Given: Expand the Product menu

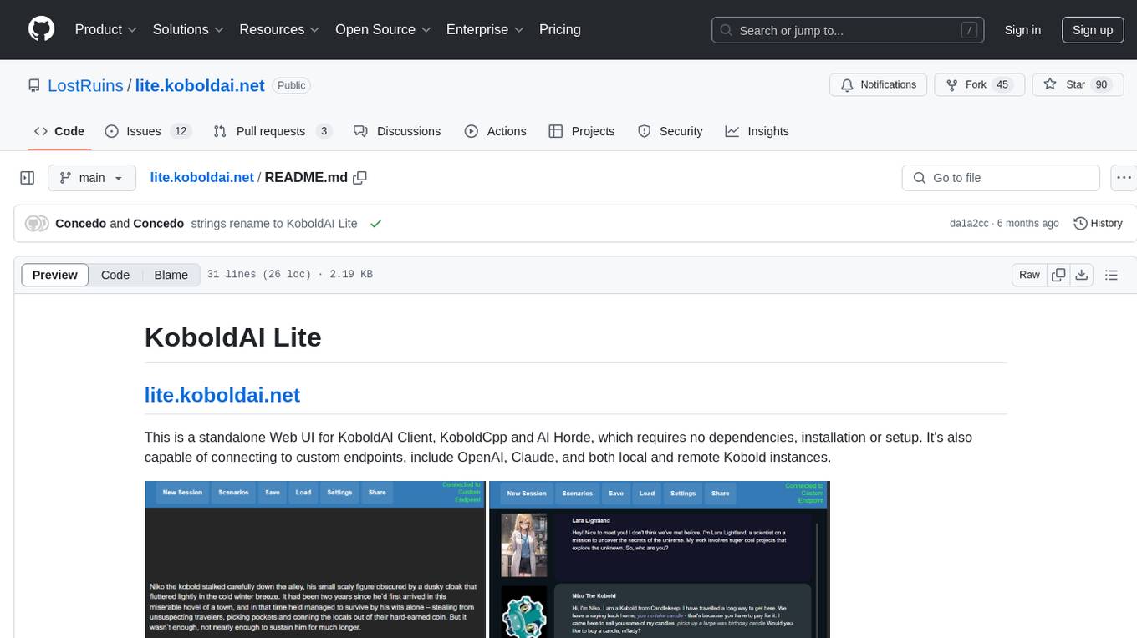Looking at the screenshot, I should pyautogui.click(x=106, y=29).
